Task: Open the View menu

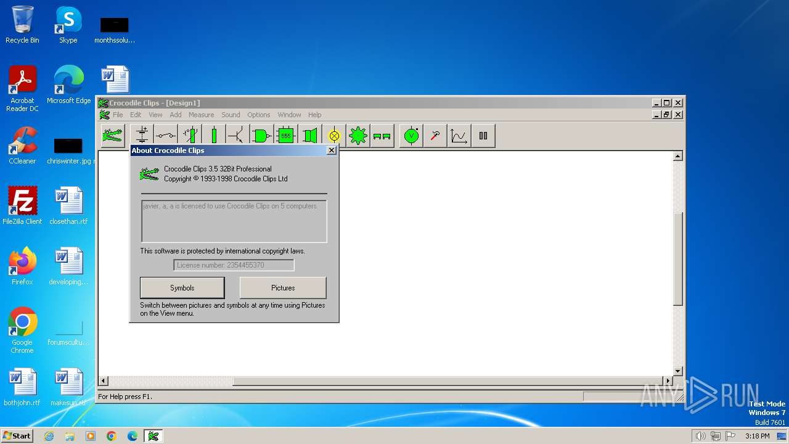Action: [x=155, y=115]
